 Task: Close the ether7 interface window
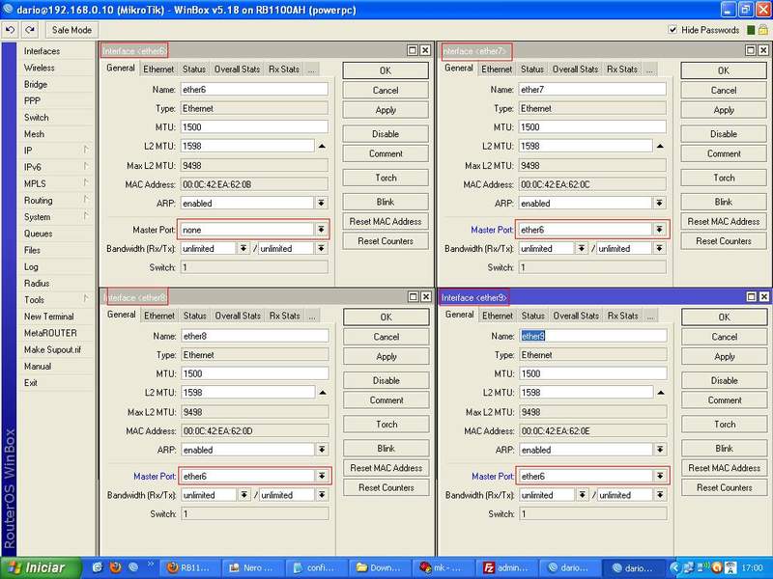point(763,50)
